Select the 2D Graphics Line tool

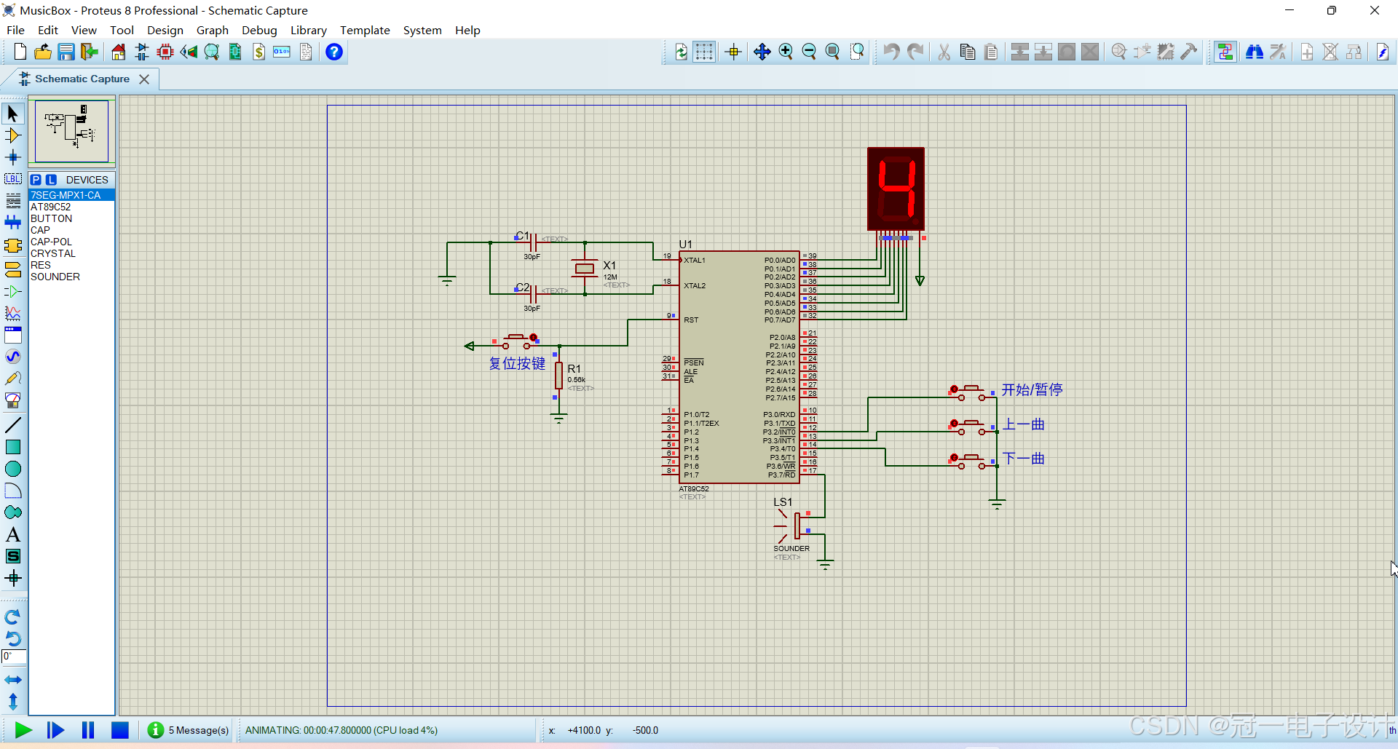[x=13, y=425]
